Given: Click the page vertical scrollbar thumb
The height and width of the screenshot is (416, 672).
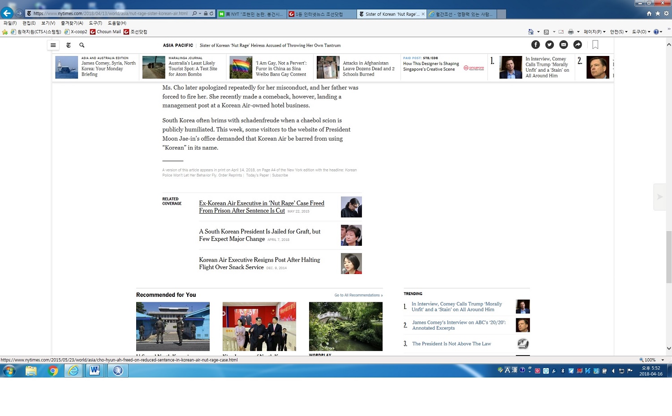Looking at the screenshot, I should [x=668, y=257].
